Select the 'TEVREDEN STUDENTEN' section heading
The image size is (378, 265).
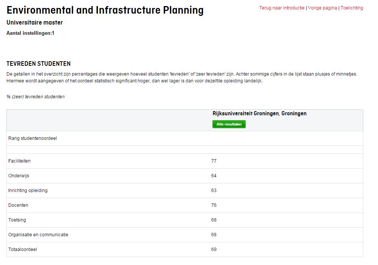tap(39, 64)
